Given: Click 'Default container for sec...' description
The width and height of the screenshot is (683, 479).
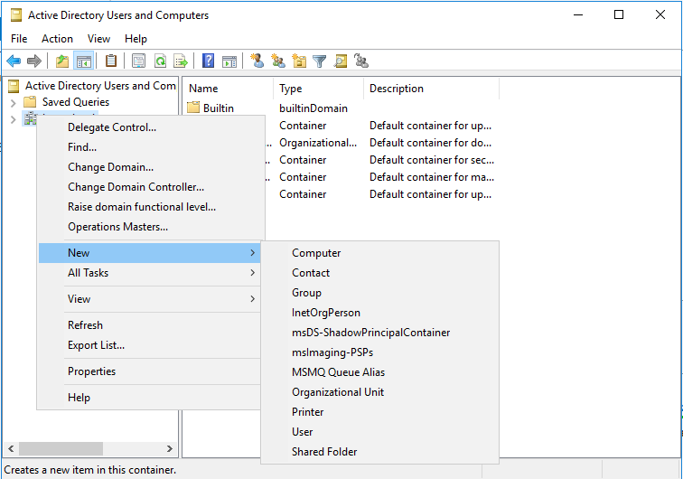Looking at the screenshot, I should (432, 160).
